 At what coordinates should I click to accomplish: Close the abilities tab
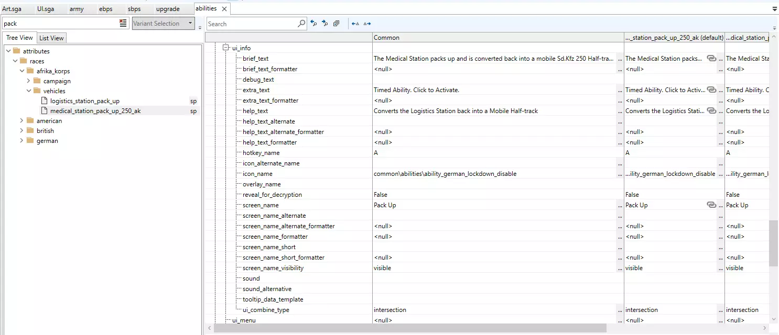(224, 9)
